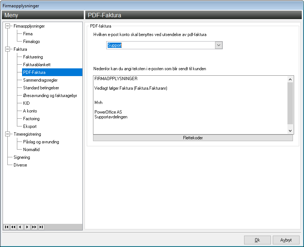Skip back several pages with double-left arrow
Viewport: 304px width, 247px height.
click(13, 227)
